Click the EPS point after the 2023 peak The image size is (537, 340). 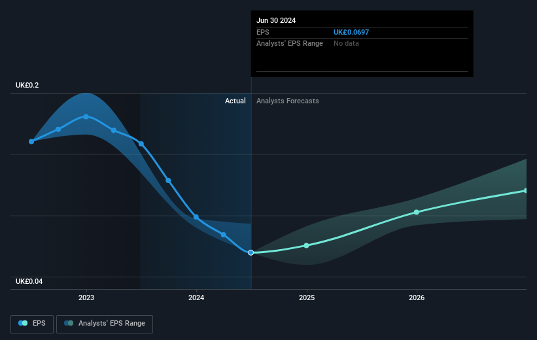coord(114,131)
